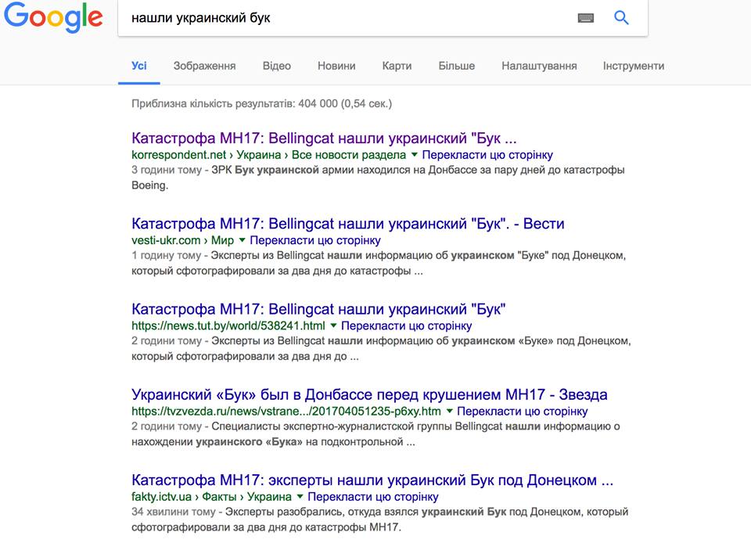Open Інструменти search tools
751x543 pixels.
tap(633, 66)
